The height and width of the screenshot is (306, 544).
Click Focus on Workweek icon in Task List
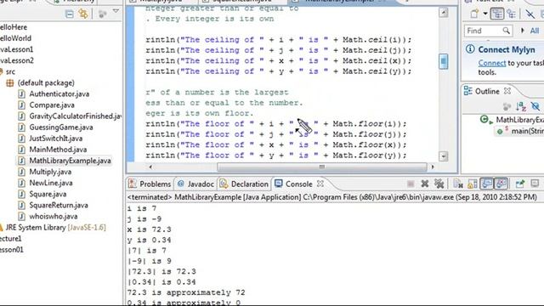pyautogui.click(x=530, y=14)
